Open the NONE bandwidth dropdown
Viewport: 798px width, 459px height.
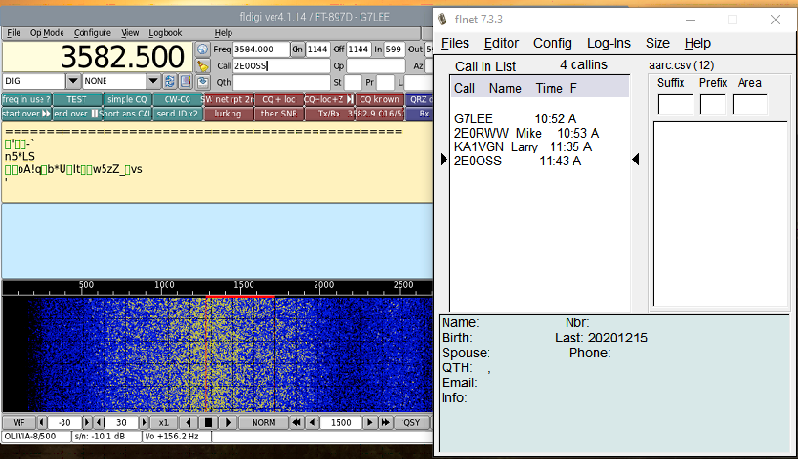(153, 81)
